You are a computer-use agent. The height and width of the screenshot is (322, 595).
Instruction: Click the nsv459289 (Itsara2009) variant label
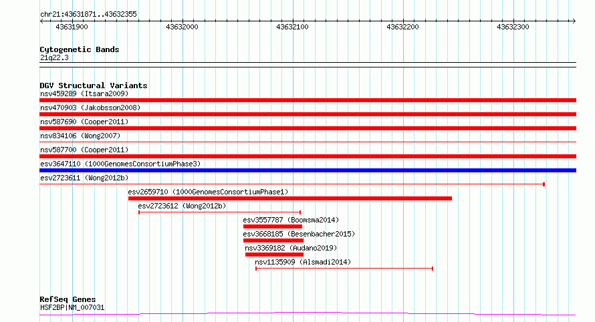coord(84,94)
